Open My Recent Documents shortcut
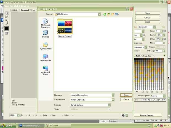This screenshot has height=128, width=171. point(46,23)
